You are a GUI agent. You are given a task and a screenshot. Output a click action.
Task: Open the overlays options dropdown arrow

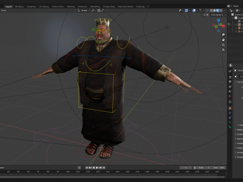click(x=197, y=11)
